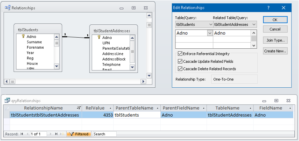The height and width of the screenshot is (141, 299).
Task: Open TableName column filter dropdown
Action: click(x=250, y=108)
